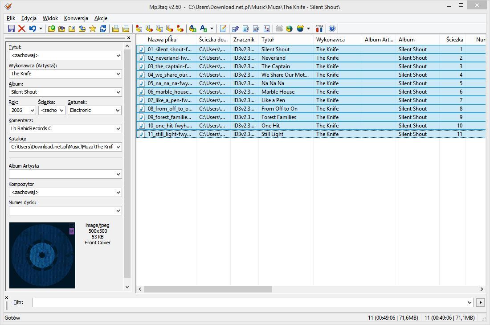Click the red X Remove tag icon
The image size is (490, 325).
click(21, 29)
